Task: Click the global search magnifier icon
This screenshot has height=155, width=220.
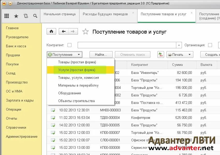Action: [35, 16]
